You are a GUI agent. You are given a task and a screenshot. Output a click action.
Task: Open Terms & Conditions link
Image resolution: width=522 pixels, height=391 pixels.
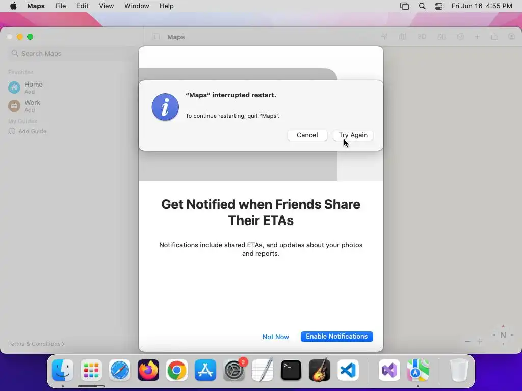(x=36, y=344)
